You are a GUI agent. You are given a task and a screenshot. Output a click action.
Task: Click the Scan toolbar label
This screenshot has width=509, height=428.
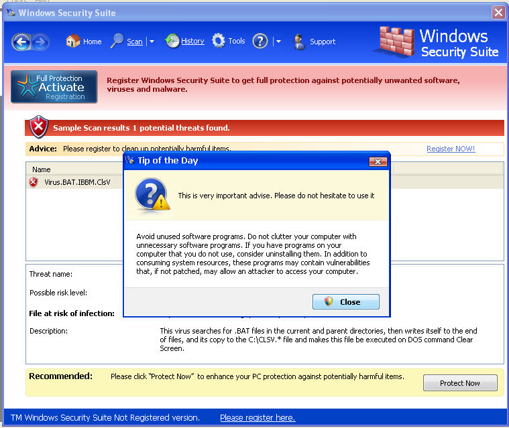[x=135, y=42]
